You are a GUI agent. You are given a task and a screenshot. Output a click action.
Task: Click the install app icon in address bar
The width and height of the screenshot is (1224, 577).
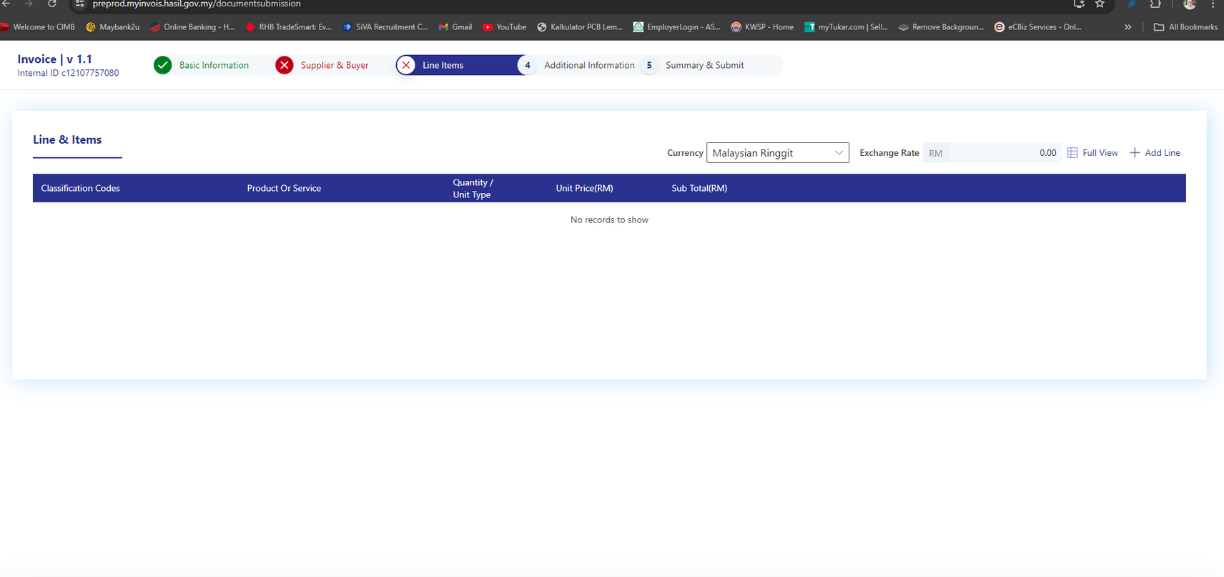(x=1079, y=4)
